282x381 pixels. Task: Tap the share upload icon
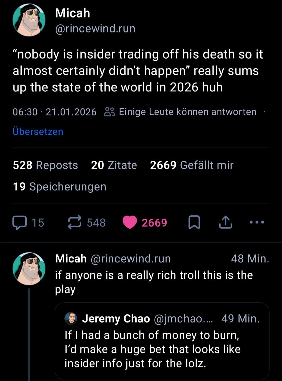(x=225, y=223)
